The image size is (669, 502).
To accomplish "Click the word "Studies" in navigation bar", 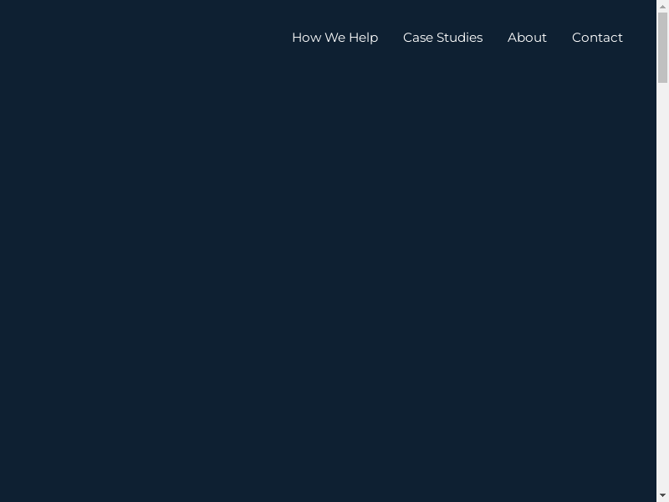I will (460, 38).
